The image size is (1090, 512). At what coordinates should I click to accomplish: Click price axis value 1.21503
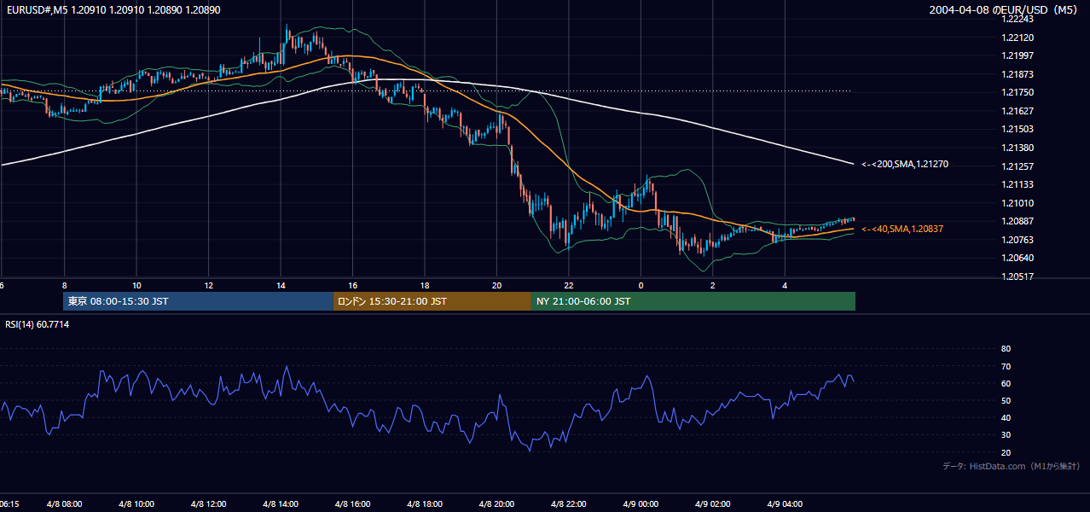point(1018,129)
